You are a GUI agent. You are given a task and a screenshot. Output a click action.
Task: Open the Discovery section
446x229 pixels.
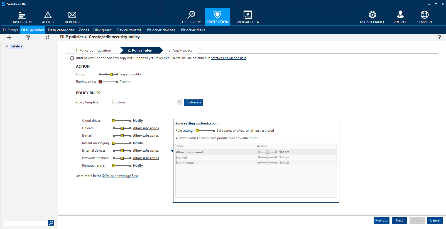tap(191, 17)
